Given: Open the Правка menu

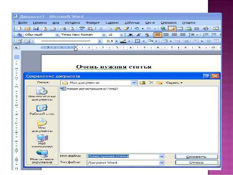Looking at the screenshot, I should (x=40, y=23).
